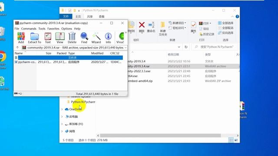The height and width of the screenshot is (156, 278).
Task: Open the 文件 tab in Explorer
Action: click(x=66, y=16)
